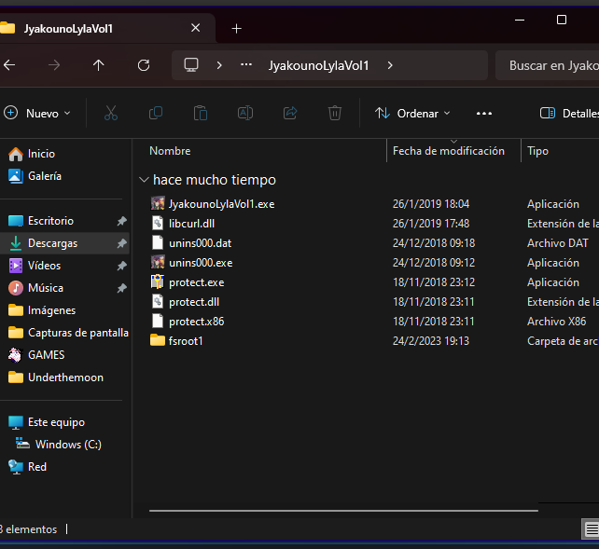This screenshot has height=549, width=599.
Task: Select the protect.exe key icon
Action: point(158,281)
